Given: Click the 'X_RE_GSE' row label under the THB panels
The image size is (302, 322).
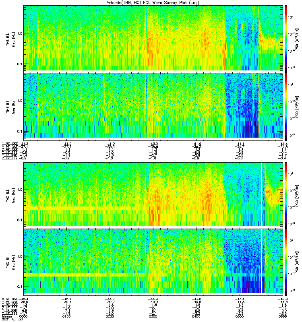Looking at the screenshot, I should (x=10, y=144).
